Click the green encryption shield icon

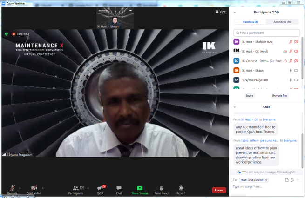pyautogui.click(x=6, y=34)
